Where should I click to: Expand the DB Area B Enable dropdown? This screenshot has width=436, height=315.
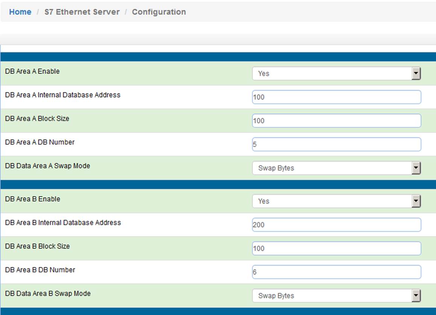(x=337, y=201)
